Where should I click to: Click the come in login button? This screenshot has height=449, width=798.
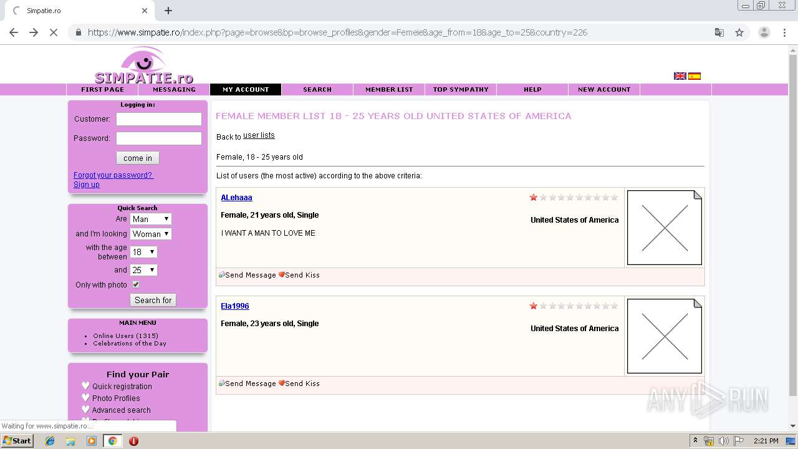(138, 158)
